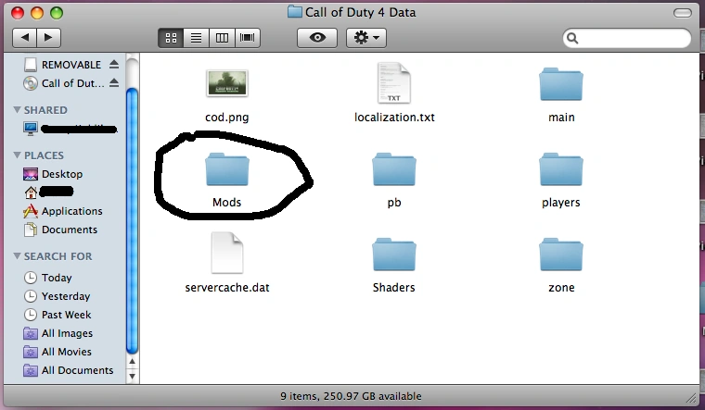
Task: Select the shared computer in sidebar
Action: (70, 130)
